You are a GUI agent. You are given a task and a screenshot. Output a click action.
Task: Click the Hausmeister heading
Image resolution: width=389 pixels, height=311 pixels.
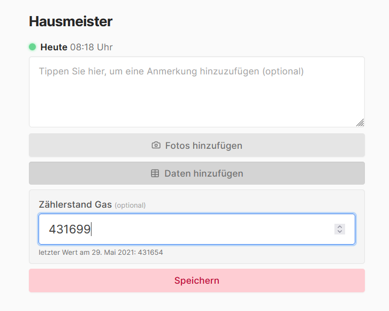(71, 21)
